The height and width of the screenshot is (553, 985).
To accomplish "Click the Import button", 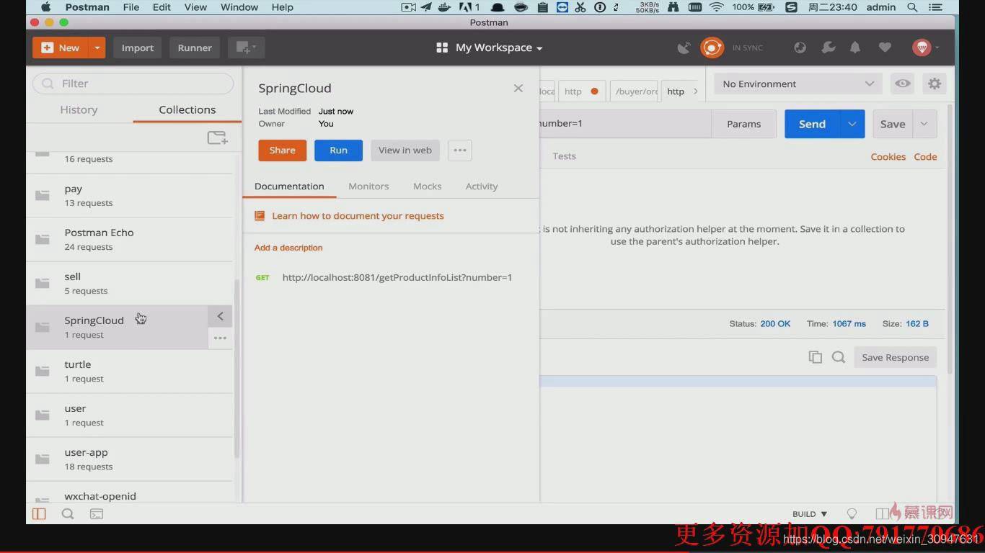I will pos(137,48).
